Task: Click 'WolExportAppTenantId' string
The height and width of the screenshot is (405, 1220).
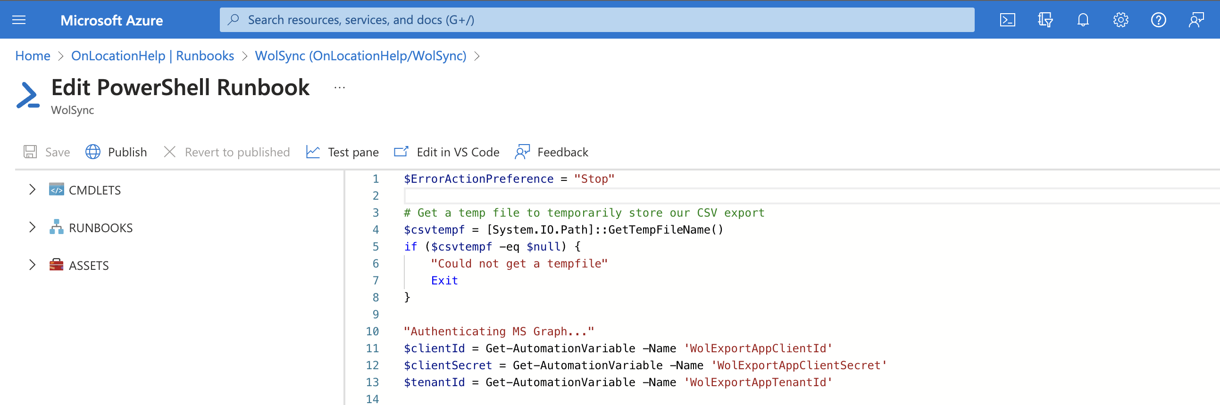Action: (x=758, y=382)
